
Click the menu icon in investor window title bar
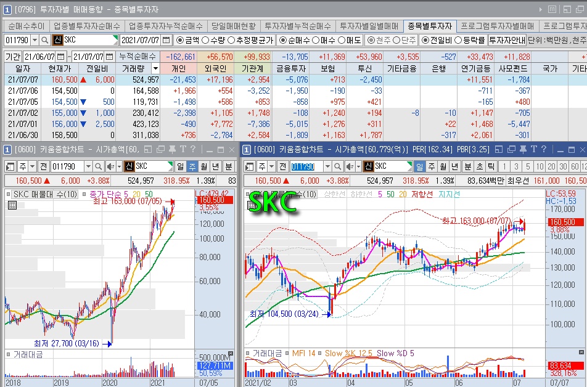tap(552, 9)
